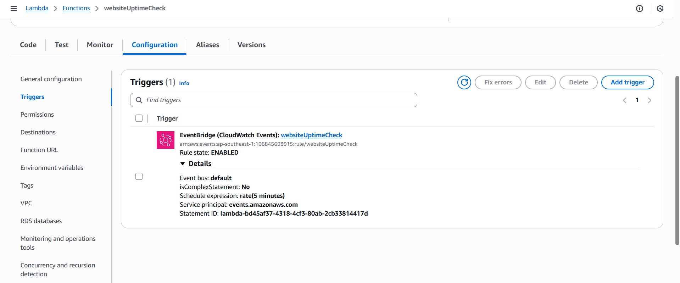Switch to the Monitor tab
Viewport: 680px width, 283px height.
(x=100, y=45)
